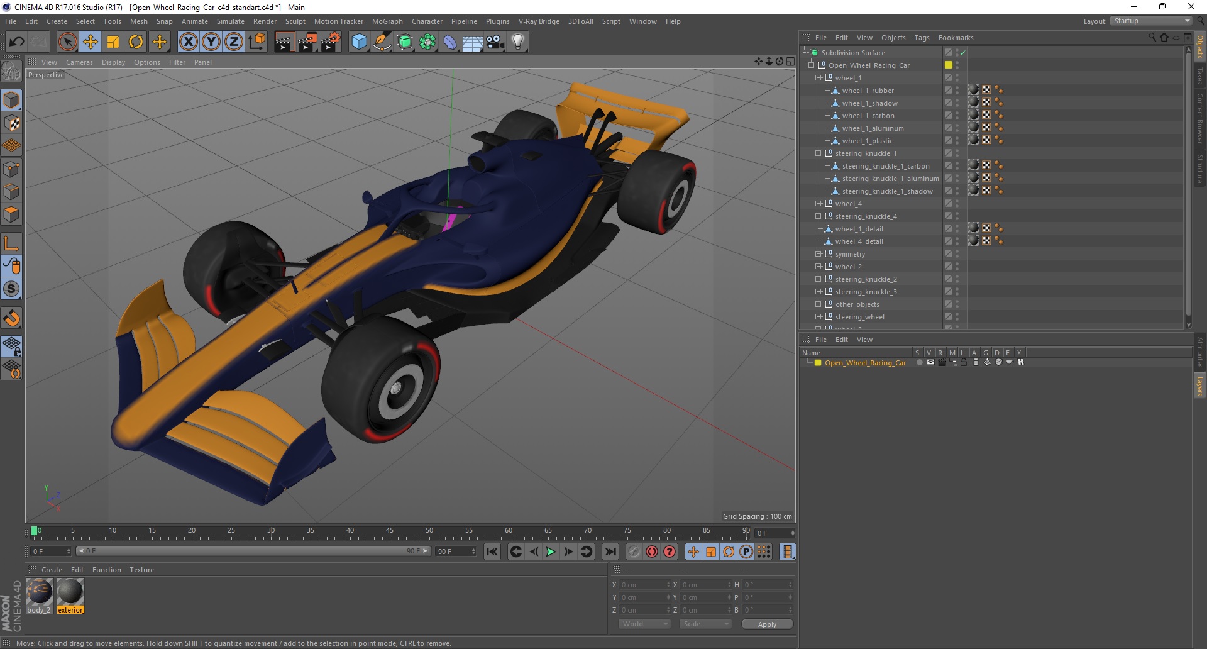Switch to Edges mode
1207x649 pixels.
pos(11,191)
